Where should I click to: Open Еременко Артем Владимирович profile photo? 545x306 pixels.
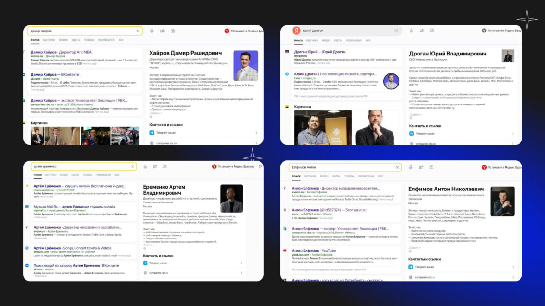[x=232, y=199]
